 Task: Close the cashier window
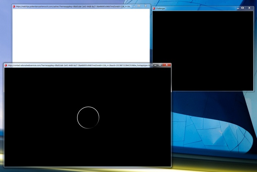(x=145, y=6)
